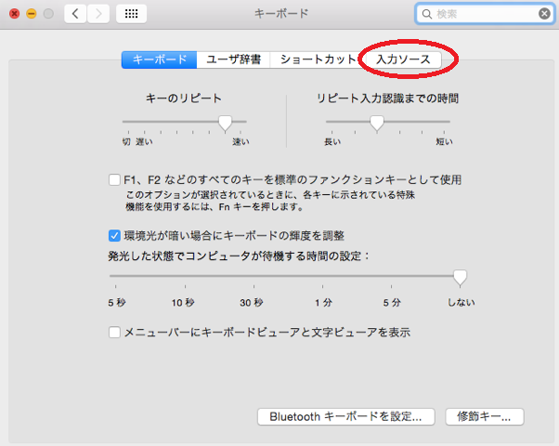Image resolution: width=559 pixels, height=446 pixels.
Task: Switch to the 入力ソース tab
Action: (x=404, y=59)
